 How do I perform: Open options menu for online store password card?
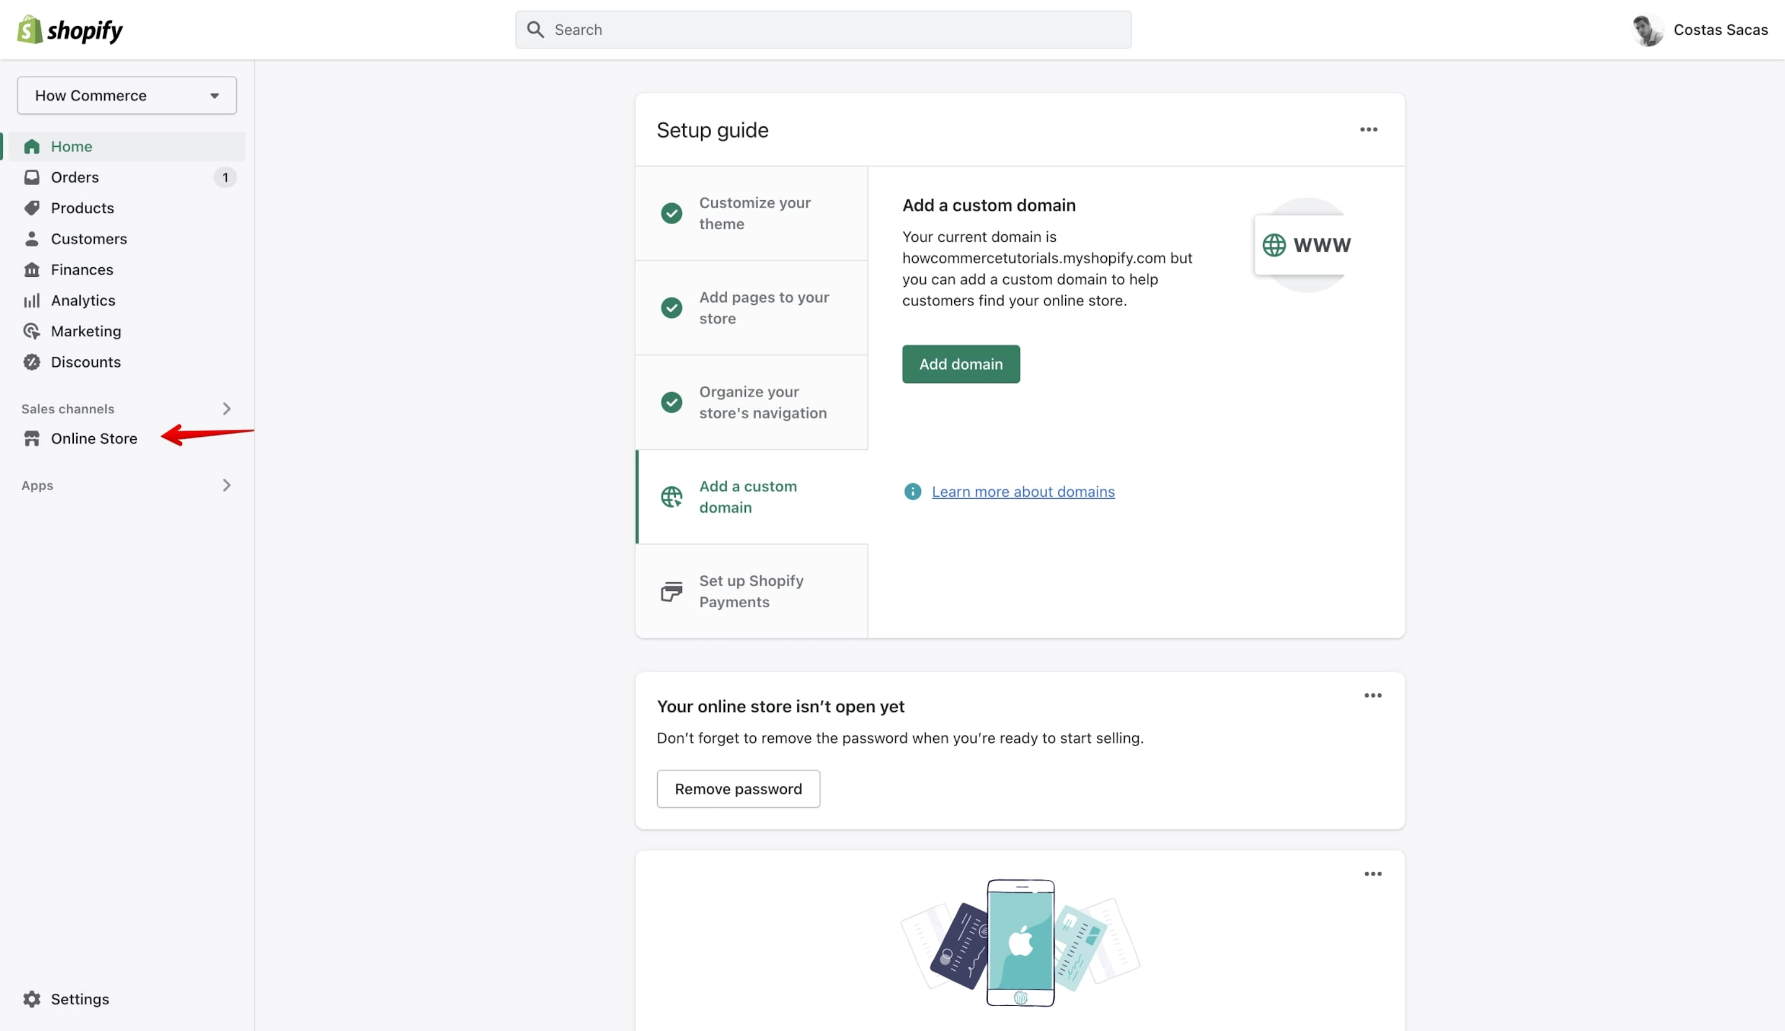tap(1373, 696)
